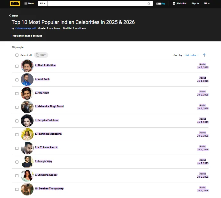
Task: Click the Copy button
Action: (41, 55)
